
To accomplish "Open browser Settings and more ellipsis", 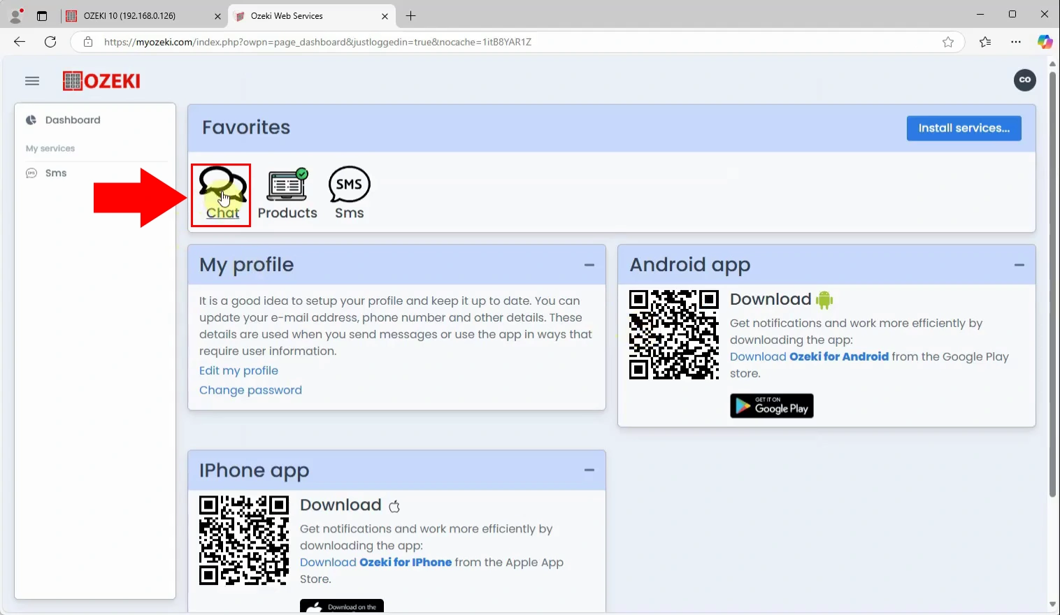I will tap(1016, 42).
